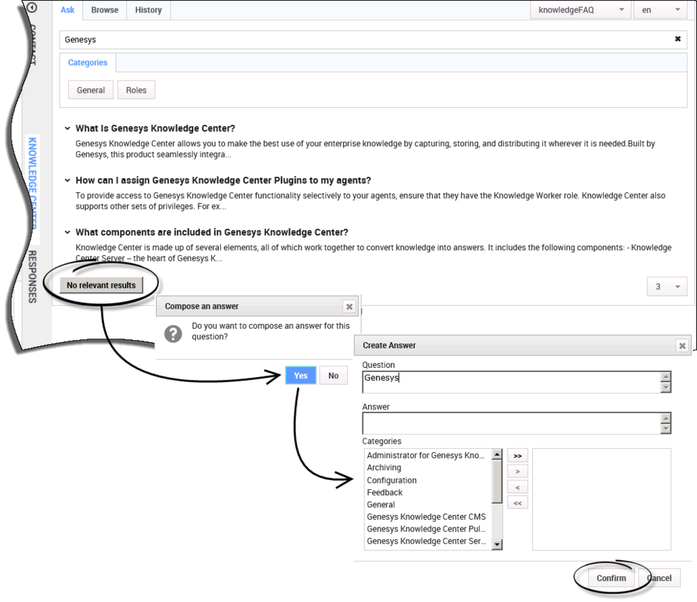Click No in compose dialog
Screen dimensions: 697x602
coord(333,376)
